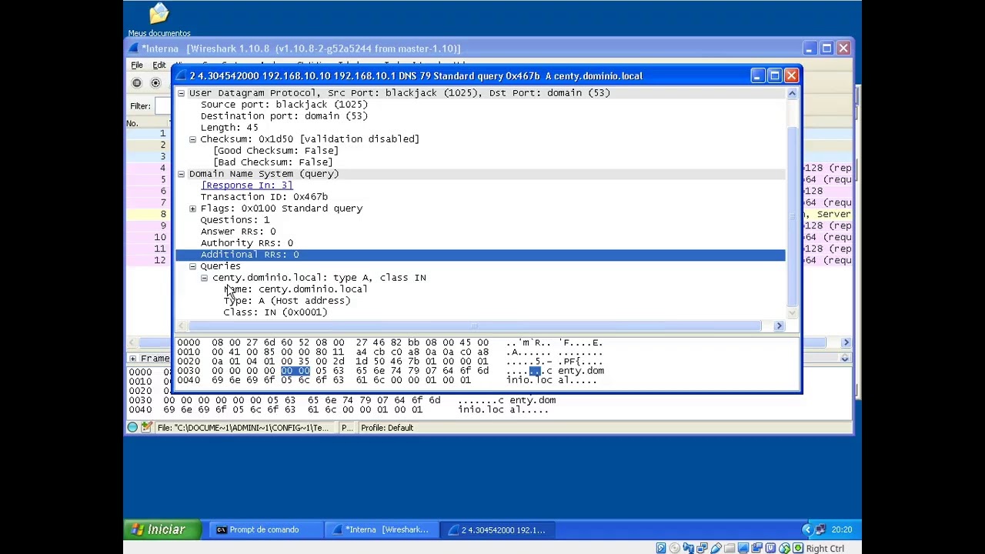Select packet number 12 in packet list
Screen dimensions: 985x554
point(159,260)
